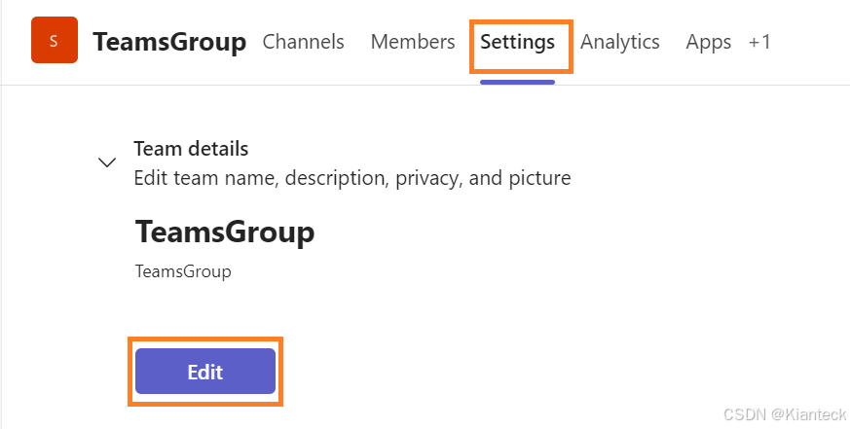Show the +1 overflow tab menu
Image resolution: width=850 pixels, height=429 pixels.
(x=759, y=42)
